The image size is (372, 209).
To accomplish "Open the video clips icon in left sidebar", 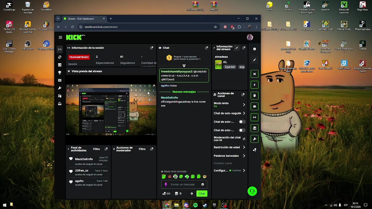I will point(60,80).
